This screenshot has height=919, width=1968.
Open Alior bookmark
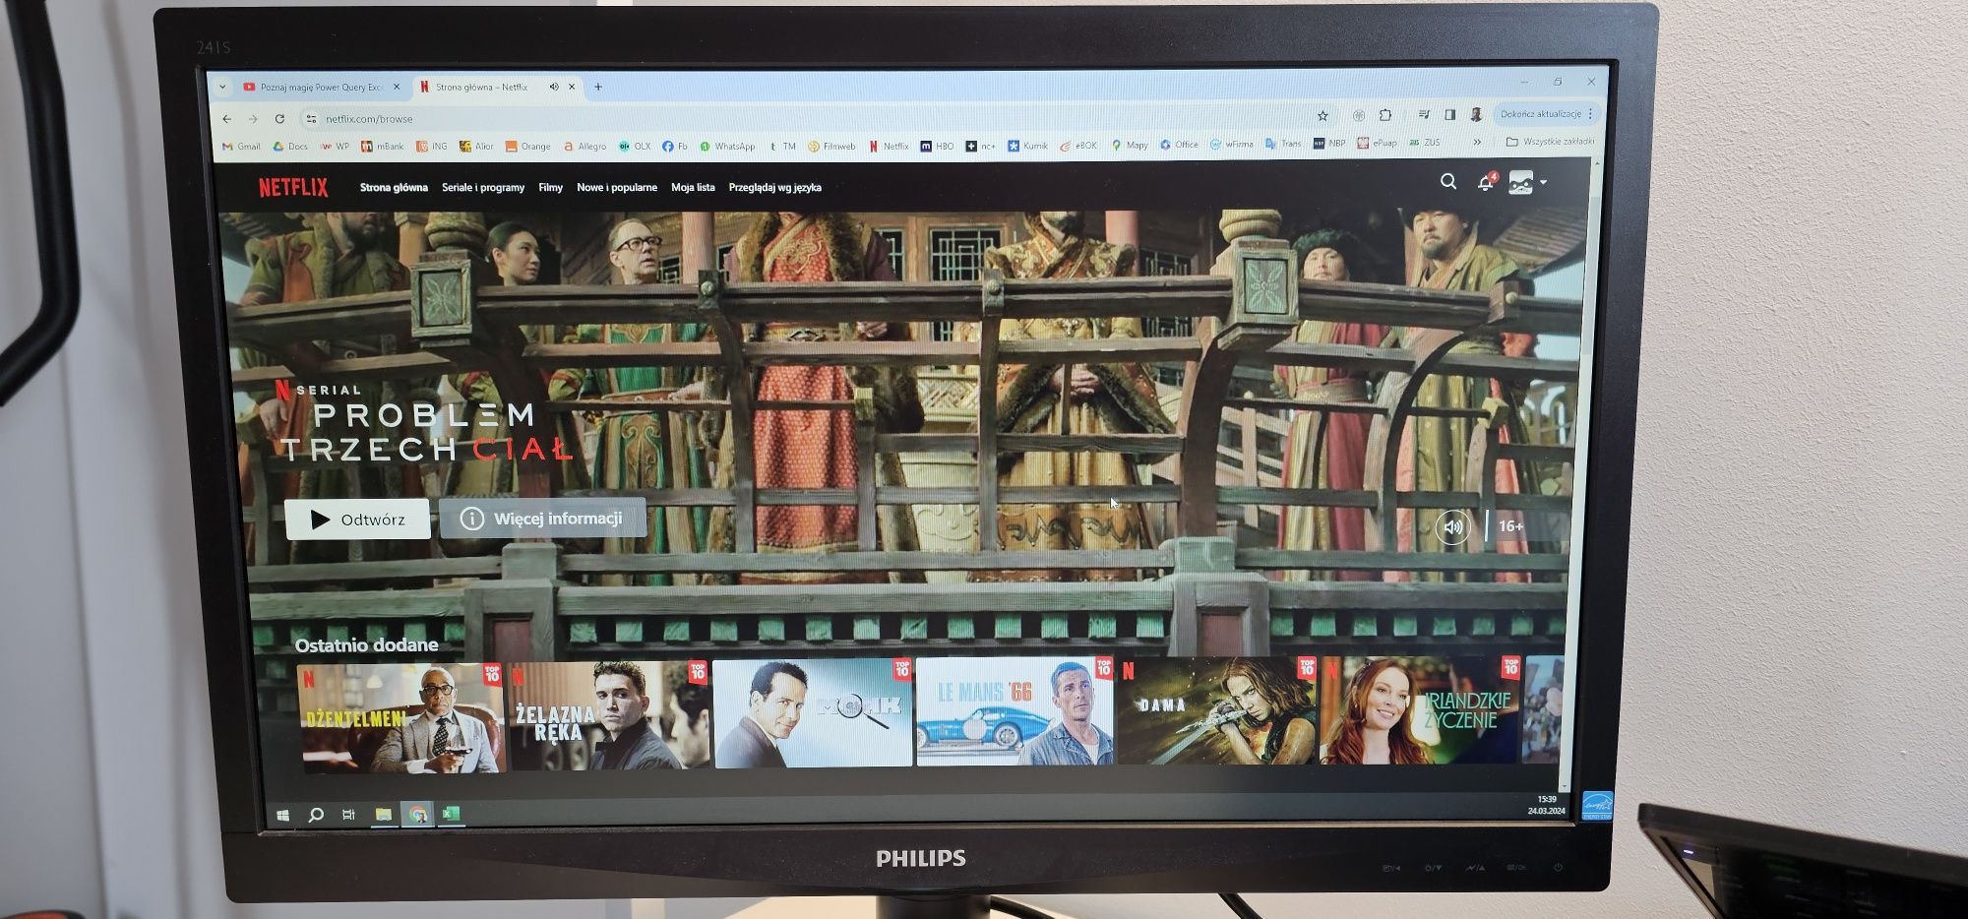[x=476, y=147]
